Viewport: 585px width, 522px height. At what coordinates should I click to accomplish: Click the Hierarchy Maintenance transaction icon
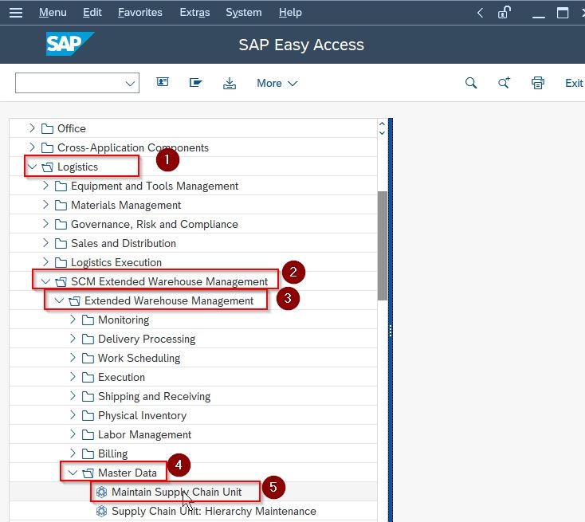point(101,511)
